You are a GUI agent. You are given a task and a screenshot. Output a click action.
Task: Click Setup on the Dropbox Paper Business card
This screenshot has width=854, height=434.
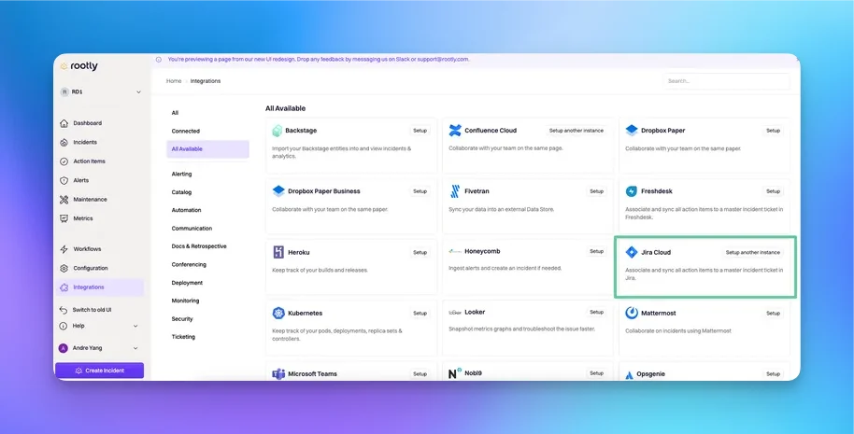(420, 191)
